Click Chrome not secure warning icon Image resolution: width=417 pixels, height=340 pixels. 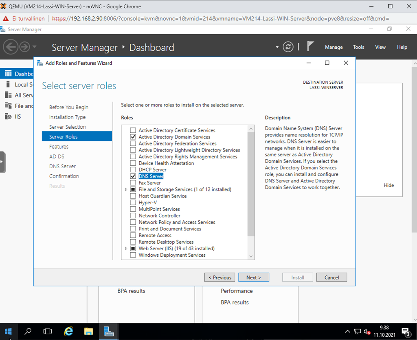coord(6,19)
